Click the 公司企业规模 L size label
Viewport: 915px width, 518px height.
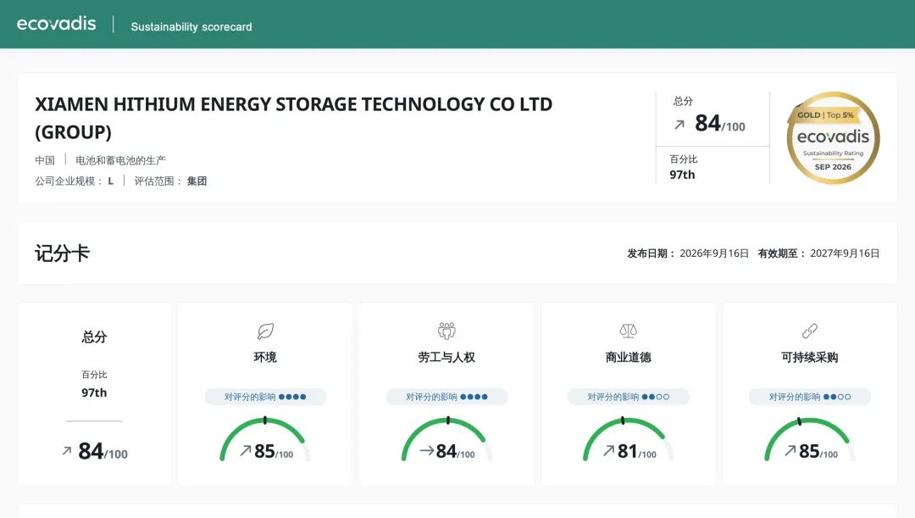tap(74, 181)
